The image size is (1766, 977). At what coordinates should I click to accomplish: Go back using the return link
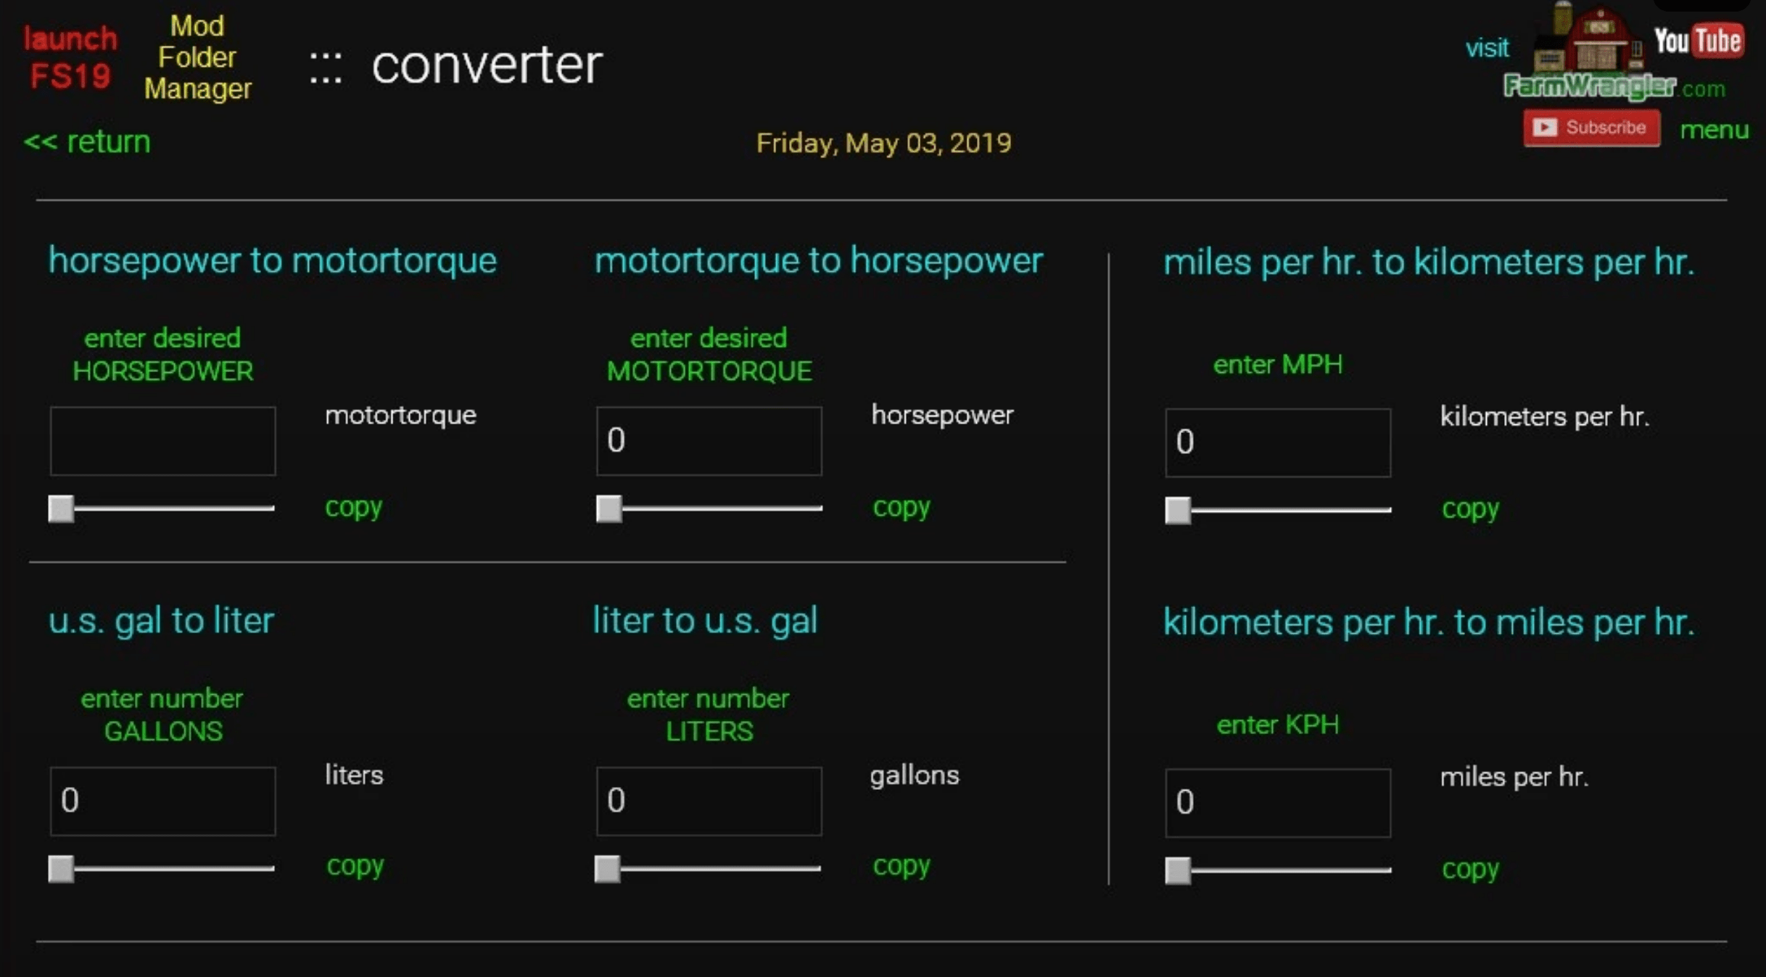click(87, 141)
